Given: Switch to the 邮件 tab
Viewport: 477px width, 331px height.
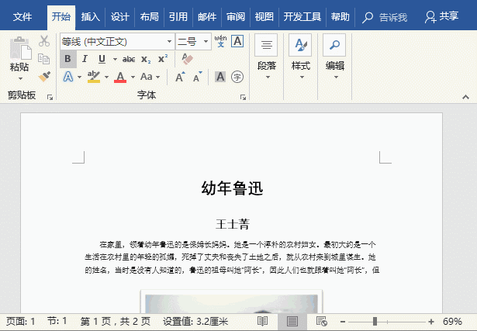Looking at the screenshot, I should [x=207, y=17].
